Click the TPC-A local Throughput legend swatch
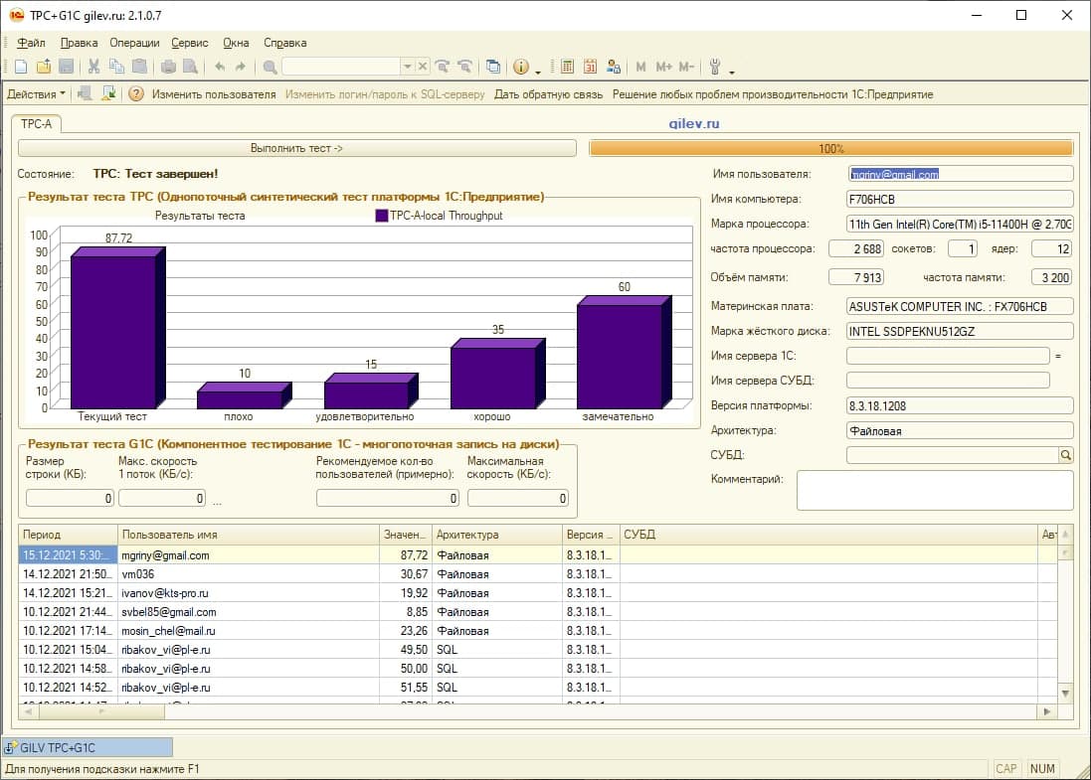The image size is (1091, 780). tap(381, 216)
